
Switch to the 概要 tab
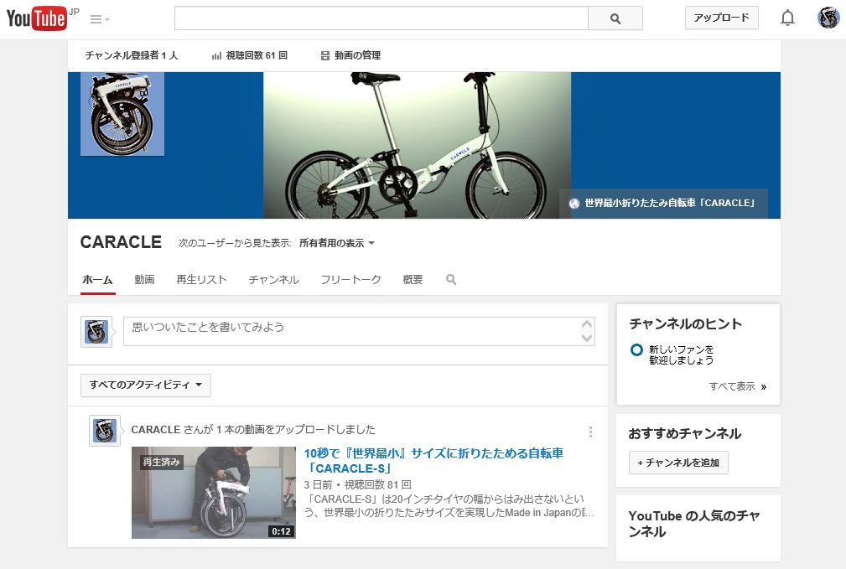[x=413, y=279]
